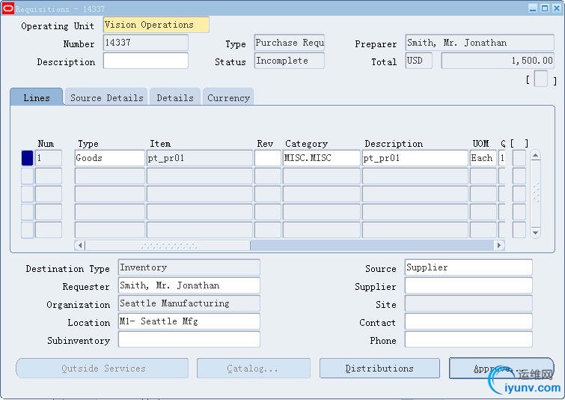Close the Requisitions window
The width and height of the screenshot is (565, 400).
557,8
